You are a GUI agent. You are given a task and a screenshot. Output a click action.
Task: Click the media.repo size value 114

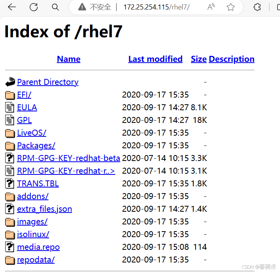pyautogui.click(x=200, y=247)
